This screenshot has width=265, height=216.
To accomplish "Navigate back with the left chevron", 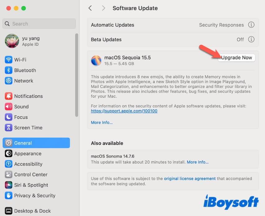I will coord(90,8).
